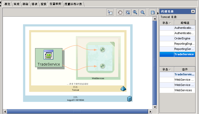The width and height of the screenshot is (199, 114).
Task: Click the TradeService application icon in map
Action: [x=48, y=54]
